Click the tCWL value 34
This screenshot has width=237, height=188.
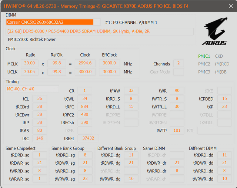coord(85,98)
